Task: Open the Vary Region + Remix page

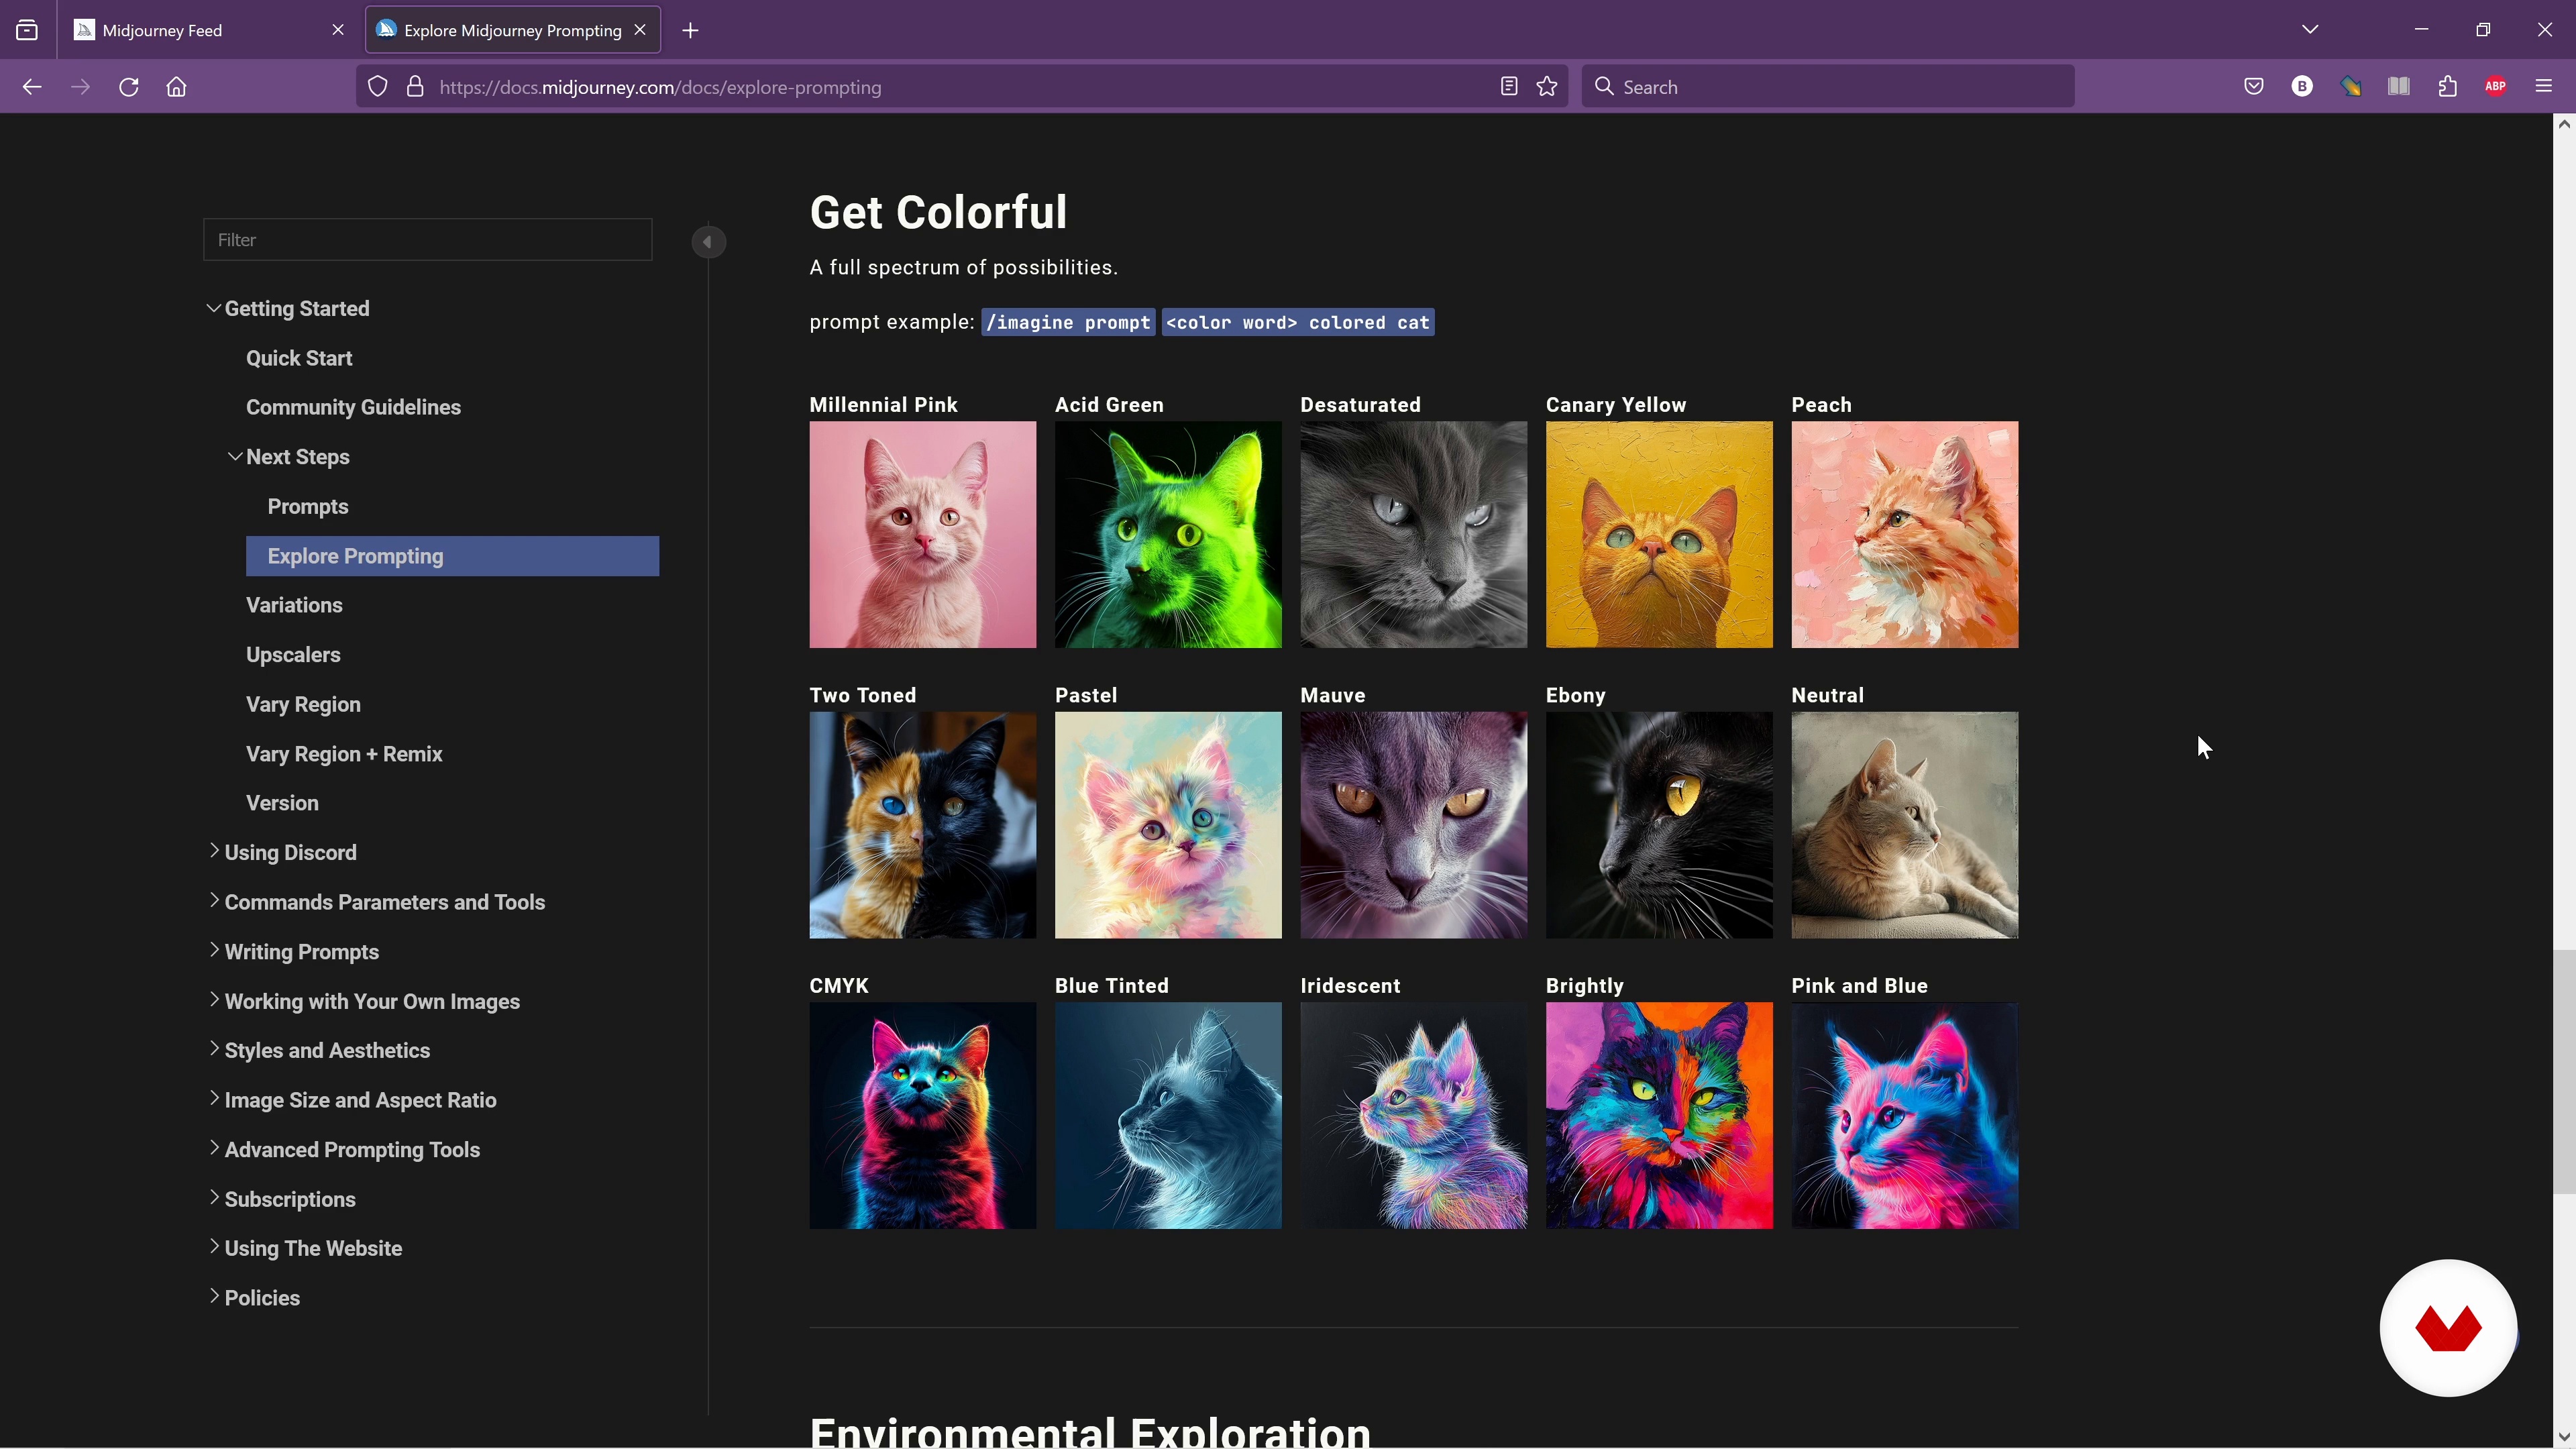Action: point(344,754)
